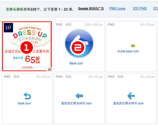Click the paw icon on the ad corner
The width and height of the screenshot is (158, 125).
pos(49,69)
